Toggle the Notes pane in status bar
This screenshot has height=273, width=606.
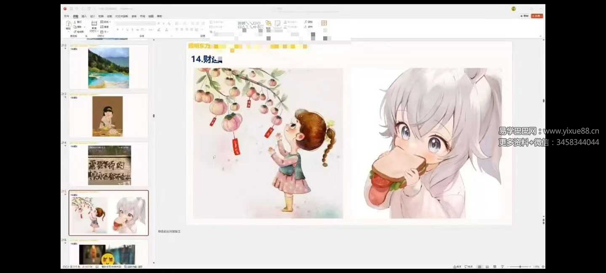tap(457, 267)
